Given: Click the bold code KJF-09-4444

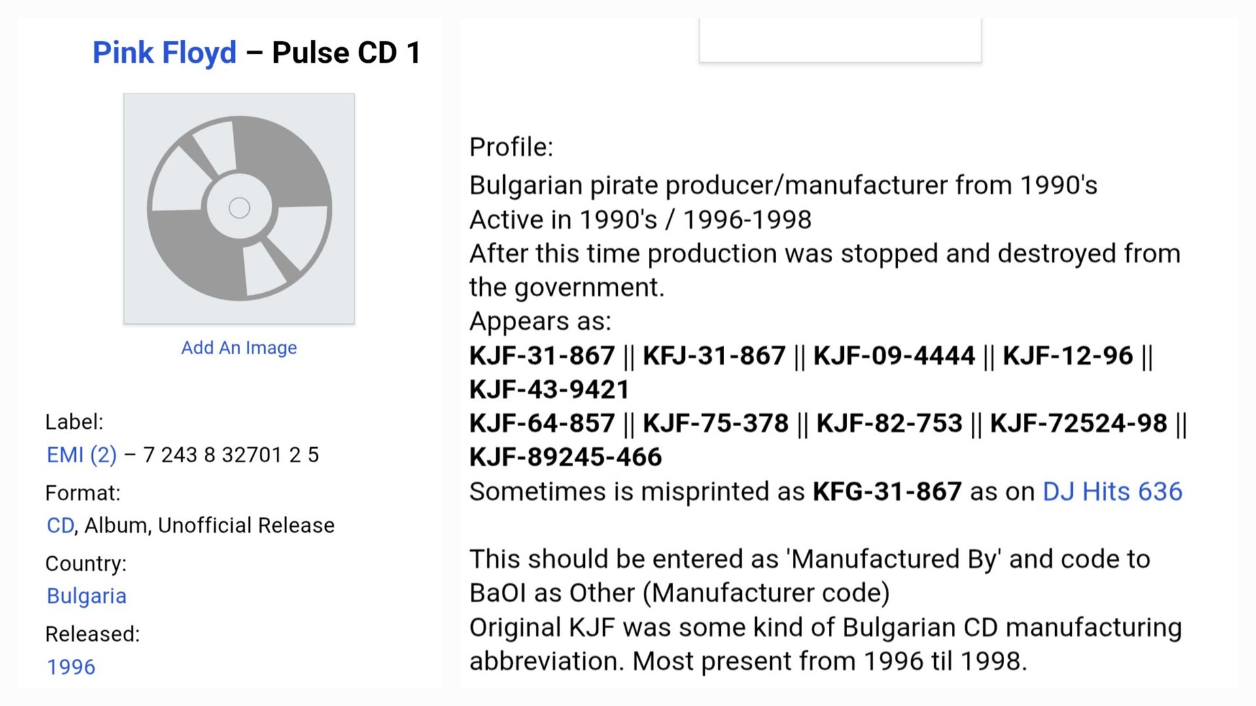Looking at the screenshot, I should [x=894, y=356].
